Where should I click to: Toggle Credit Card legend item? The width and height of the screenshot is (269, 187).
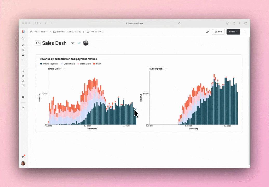[68, 64]
